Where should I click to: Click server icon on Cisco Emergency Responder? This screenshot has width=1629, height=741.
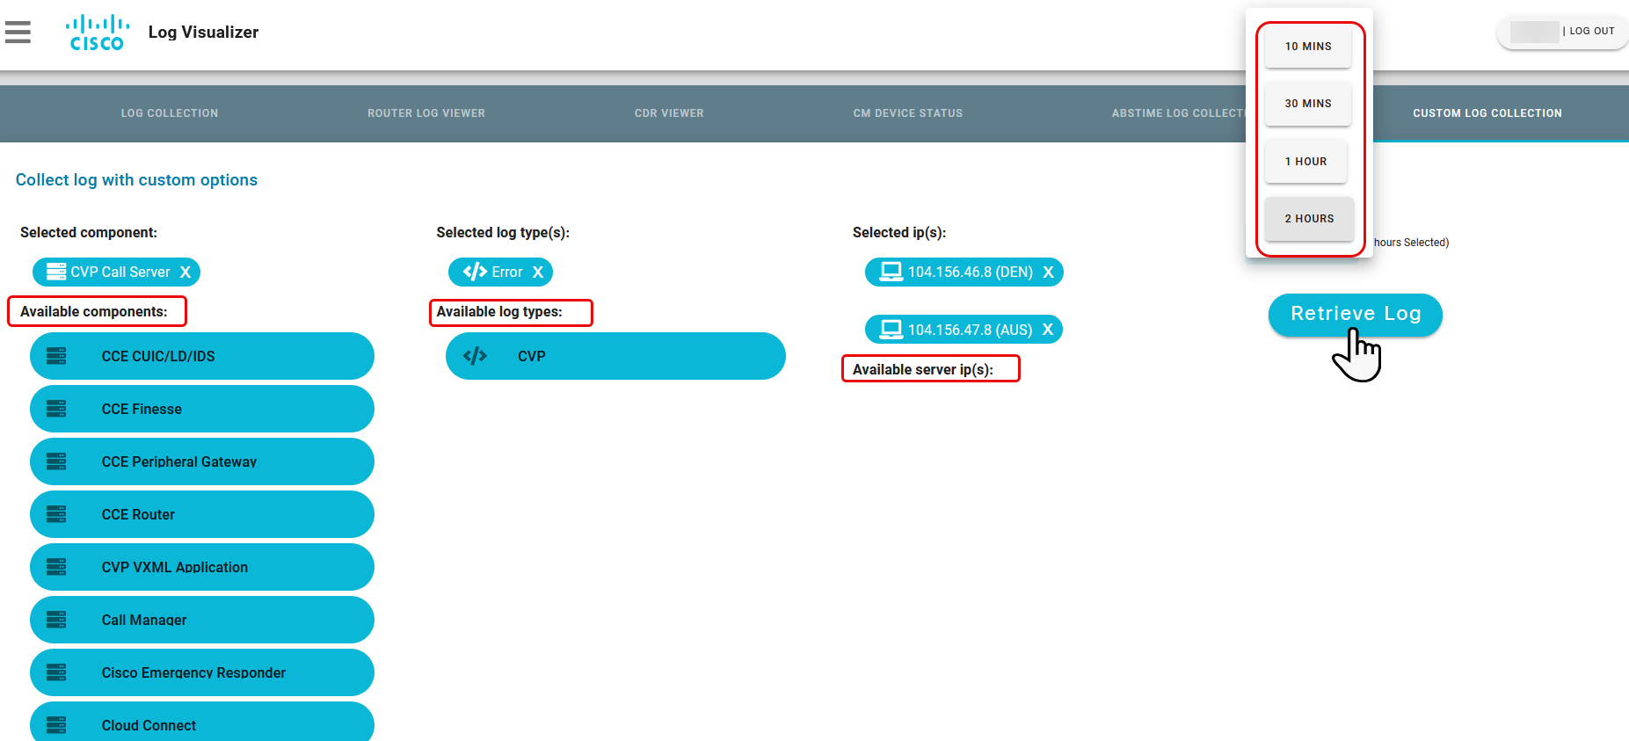pos(56,672)
